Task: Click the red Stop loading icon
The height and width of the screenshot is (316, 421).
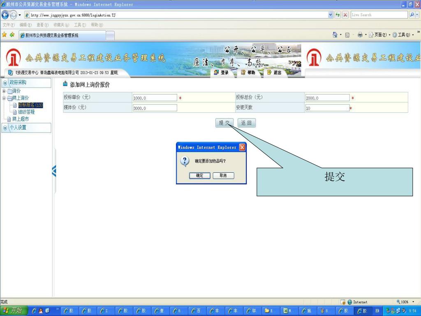Action: pyautogui.click(x=345, y=15)
